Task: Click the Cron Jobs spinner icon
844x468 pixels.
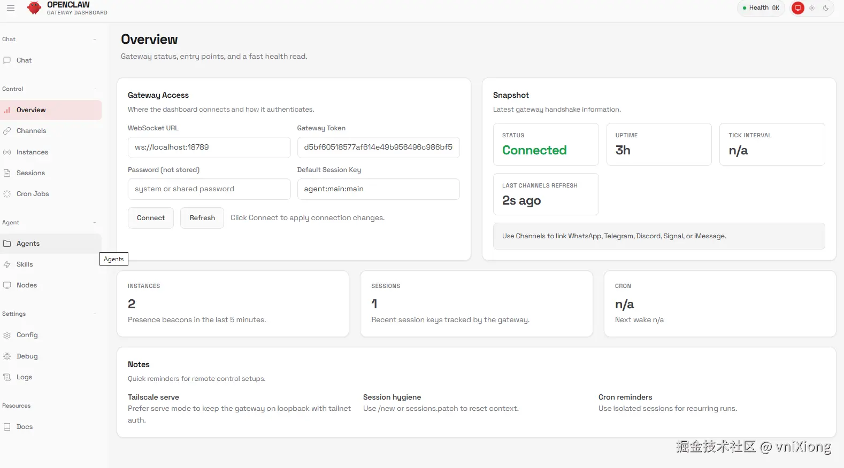Action: 7,194
